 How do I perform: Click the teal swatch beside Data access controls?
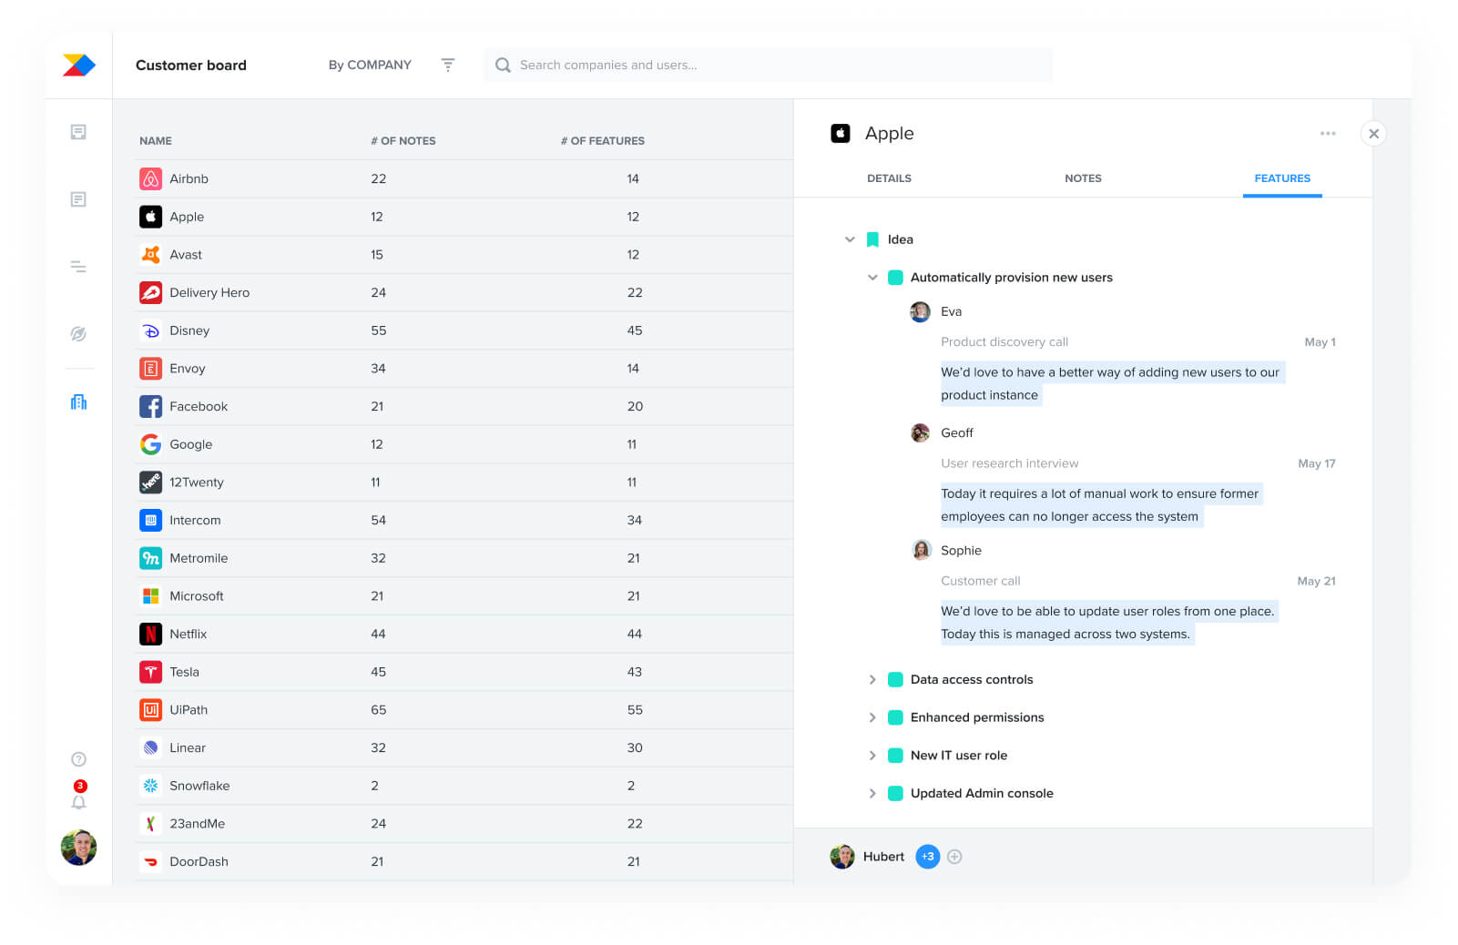895,680
